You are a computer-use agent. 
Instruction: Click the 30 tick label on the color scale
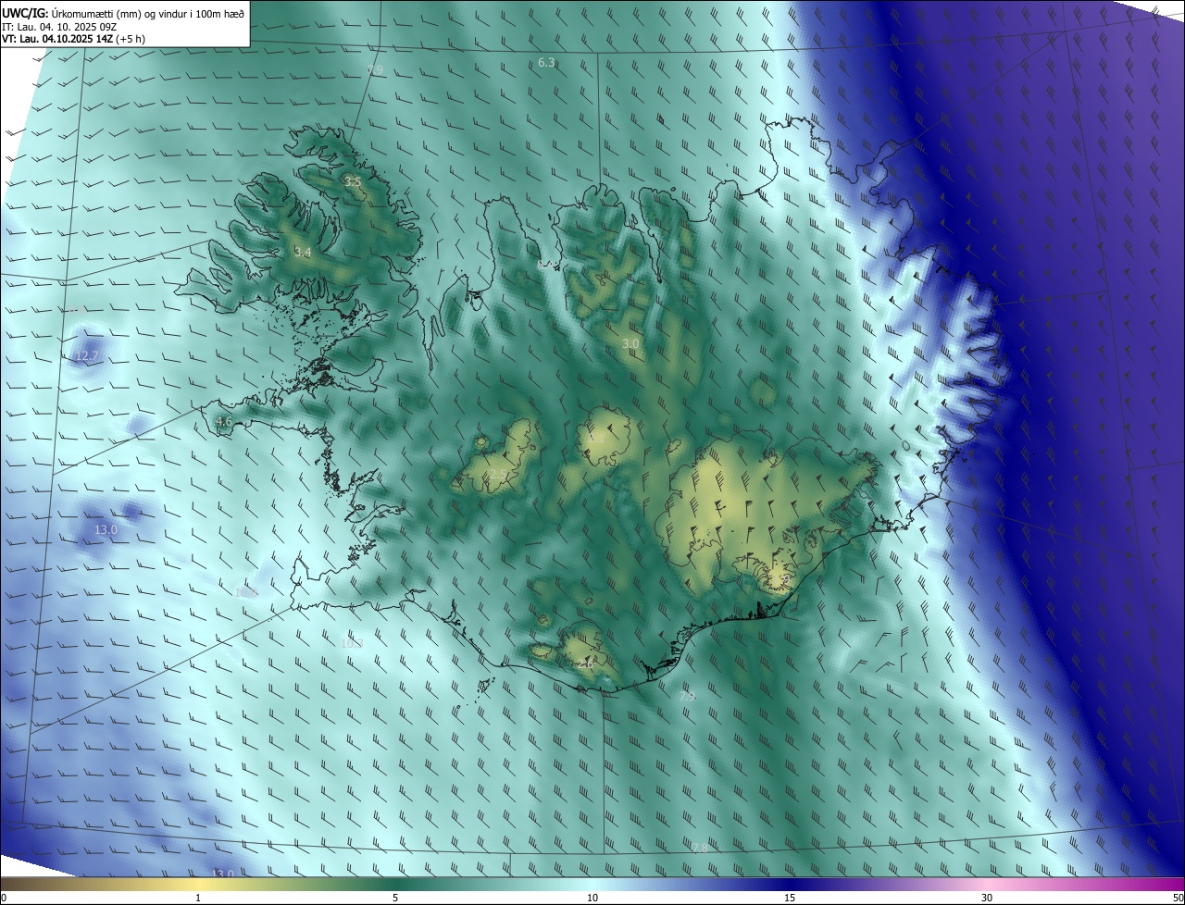point(987,899)
